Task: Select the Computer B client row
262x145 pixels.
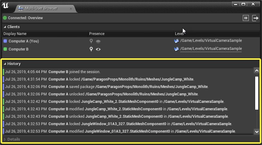Action: 131,49
